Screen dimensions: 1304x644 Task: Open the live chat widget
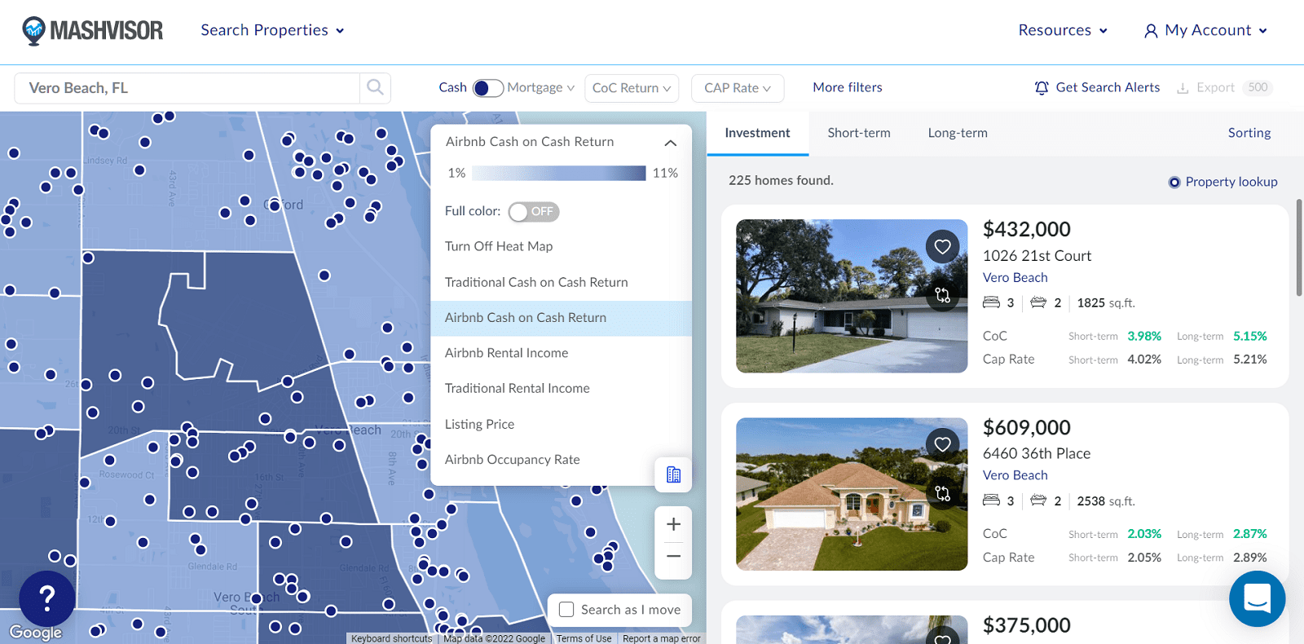[x=1257, y=598]
